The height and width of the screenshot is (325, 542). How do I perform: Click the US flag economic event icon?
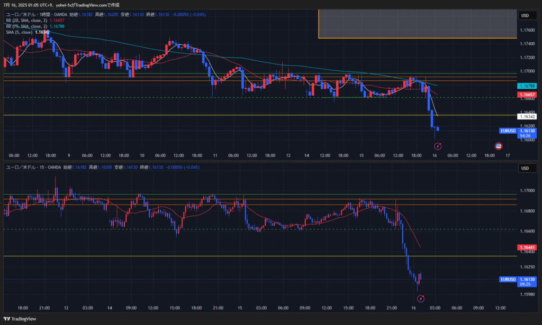coord(498,145)
